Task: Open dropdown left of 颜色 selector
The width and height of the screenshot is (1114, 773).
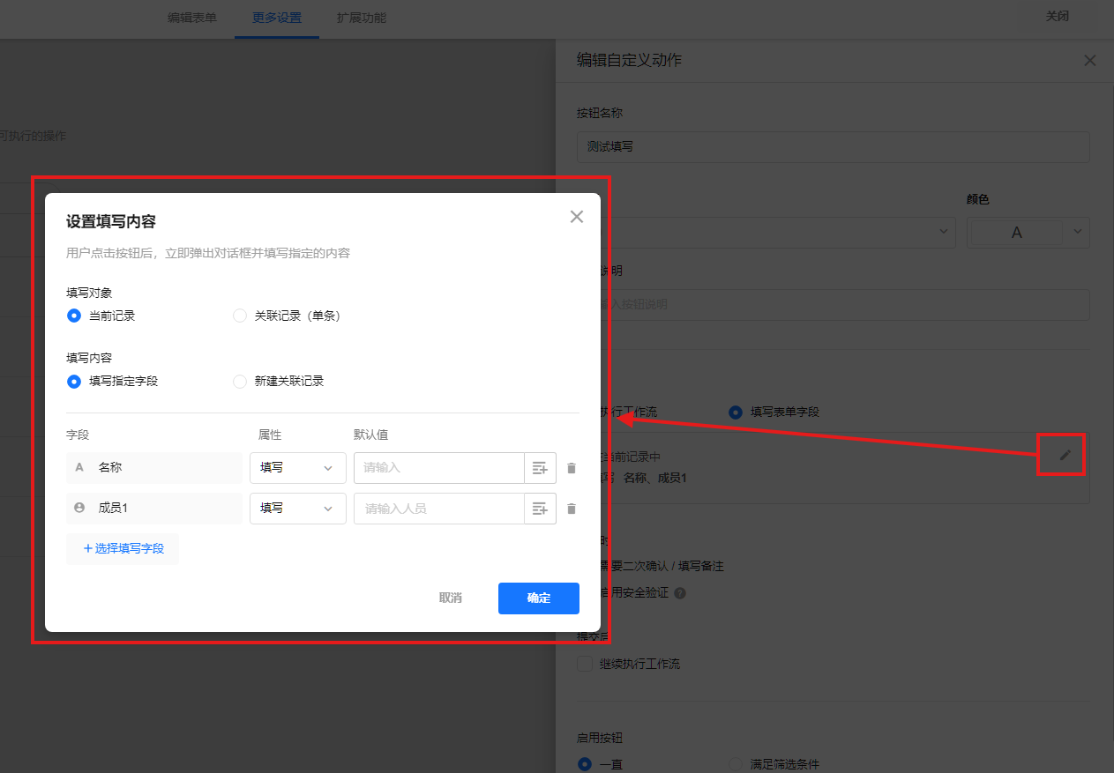Action: [945, 232]
